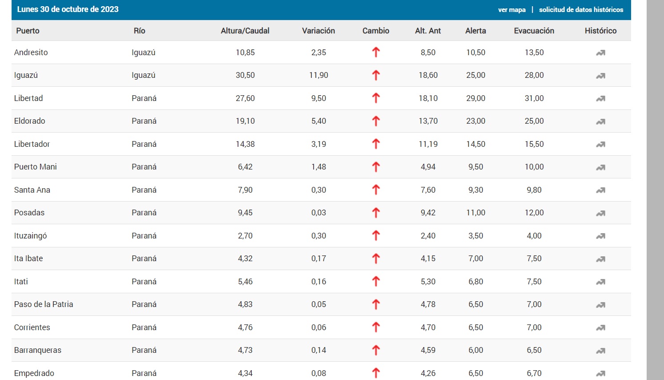Open historical chart icon for Ituzaingó

[600, 236]
